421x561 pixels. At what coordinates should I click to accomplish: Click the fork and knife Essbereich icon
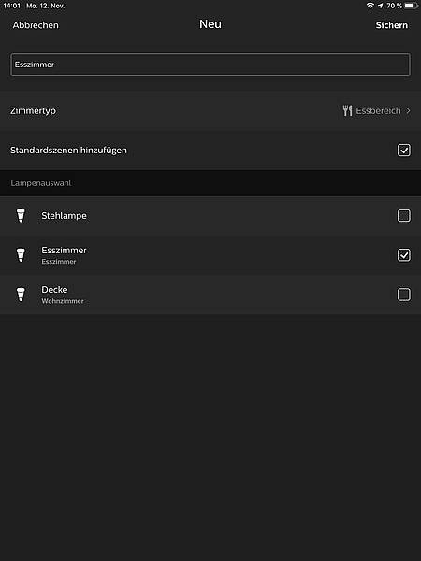point(347,111)
